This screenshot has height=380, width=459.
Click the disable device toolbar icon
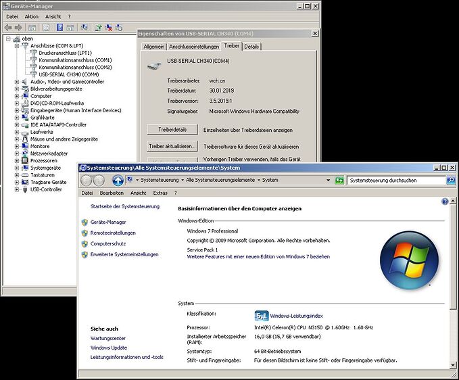(x=119, y=28)
